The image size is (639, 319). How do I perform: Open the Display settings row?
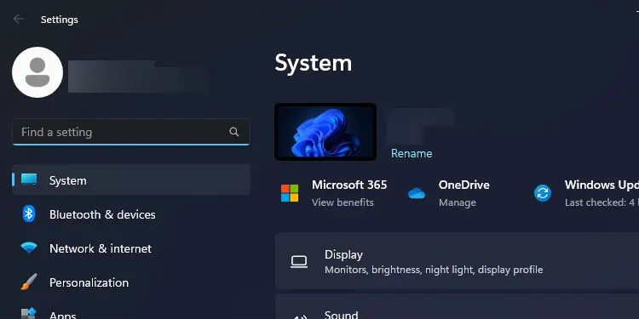click(458, 261)
